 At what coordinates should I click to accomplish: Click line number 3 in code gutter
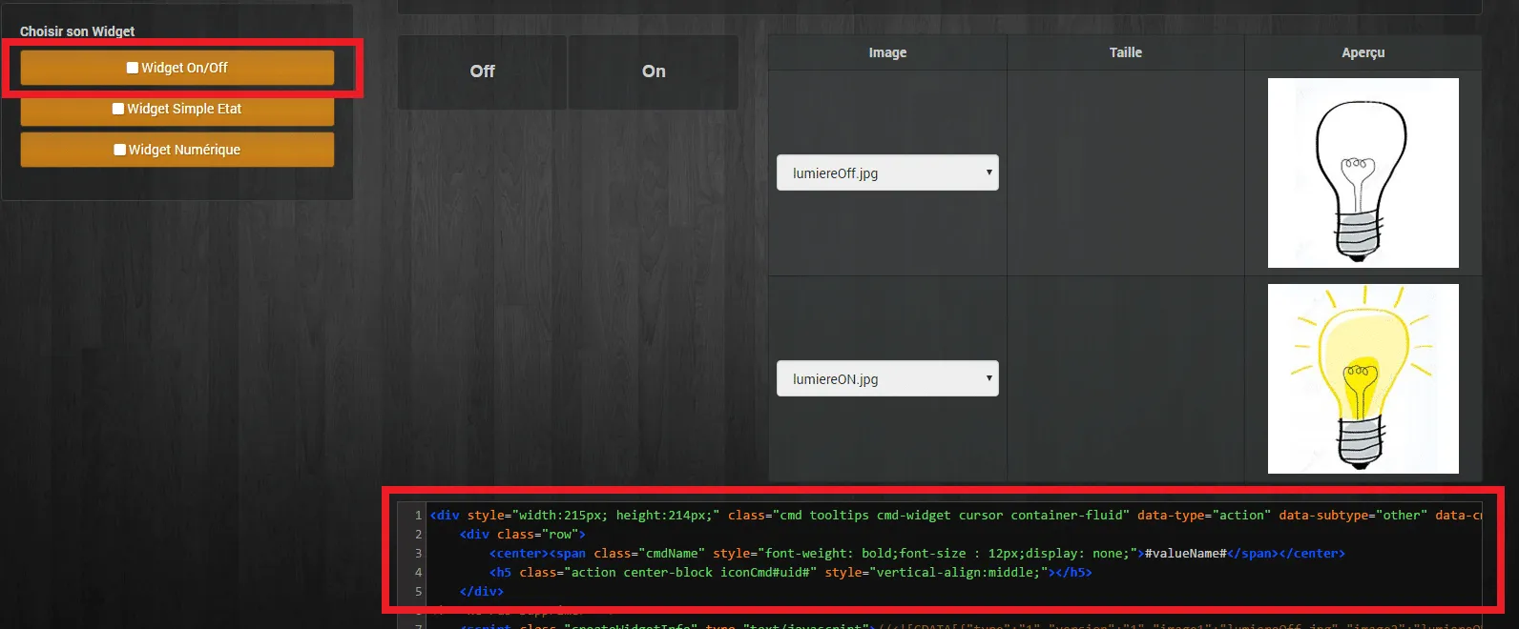coord(418,554)
